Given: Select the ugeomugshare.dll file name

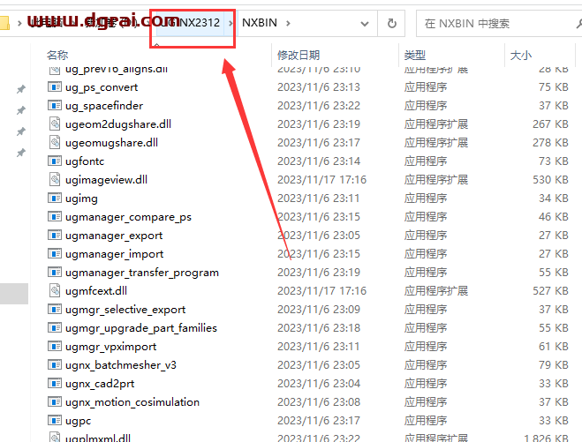Looking at the screenshot, I should [111, 143].
